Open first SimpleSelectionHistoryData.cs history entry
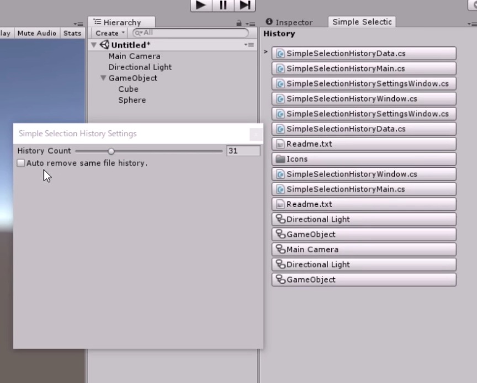The height and width of the screenshot is (383, 477). 364,54
